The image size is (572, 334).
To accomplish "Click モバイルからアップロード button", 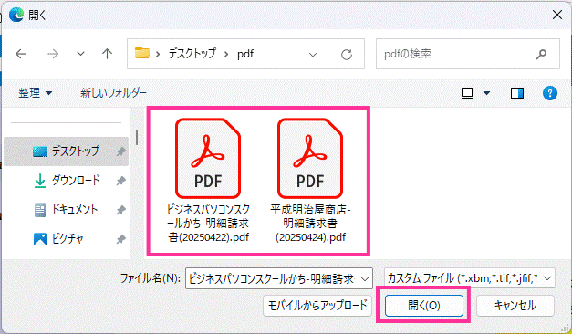I will pos(317,305).
